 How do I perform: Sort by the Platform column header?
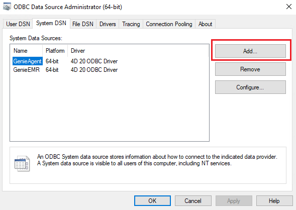pos(55,51)
